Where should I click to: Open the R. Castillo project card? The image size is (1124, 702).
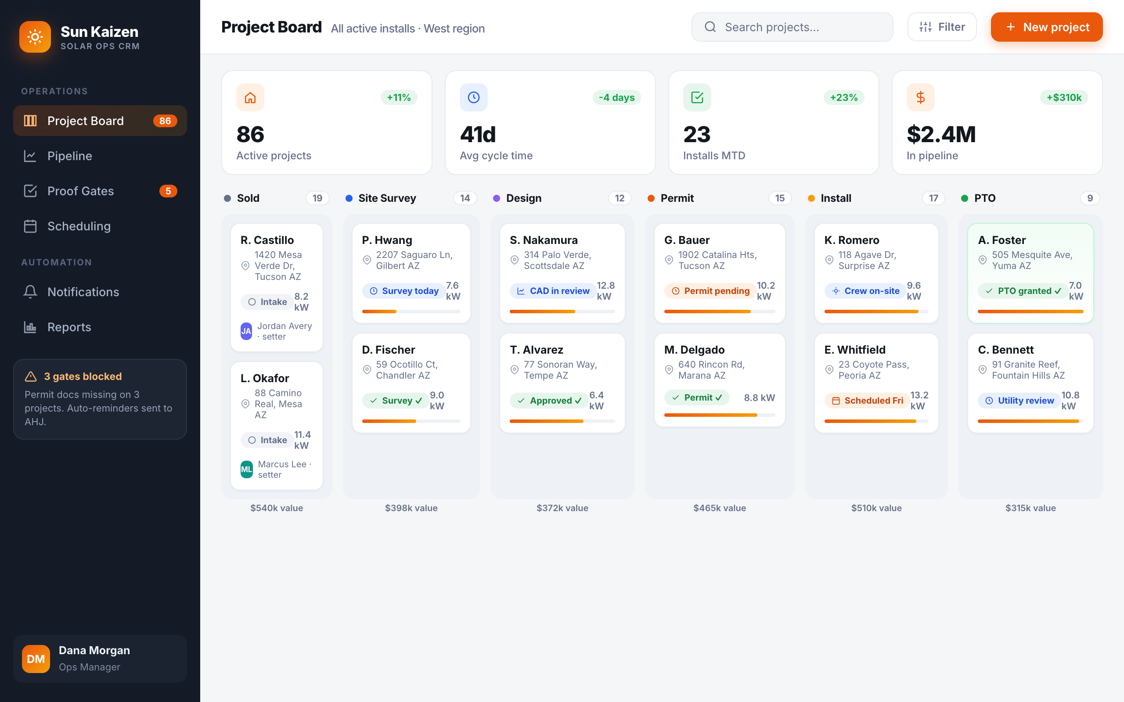pos(276,287)
